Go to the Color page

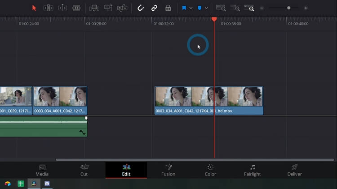[210, 170]
